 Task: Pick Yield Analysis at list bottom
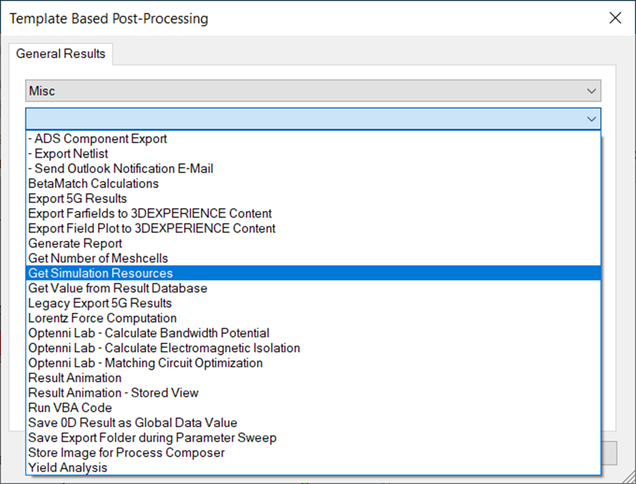(x=313, y=468)
